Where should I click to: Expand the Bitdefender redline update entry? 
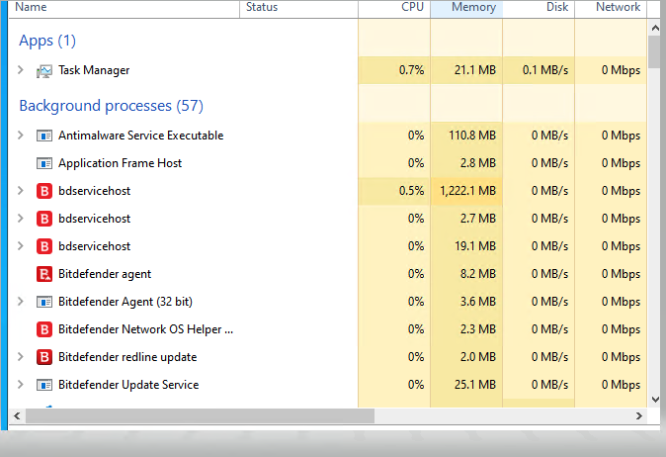point(21,357)
